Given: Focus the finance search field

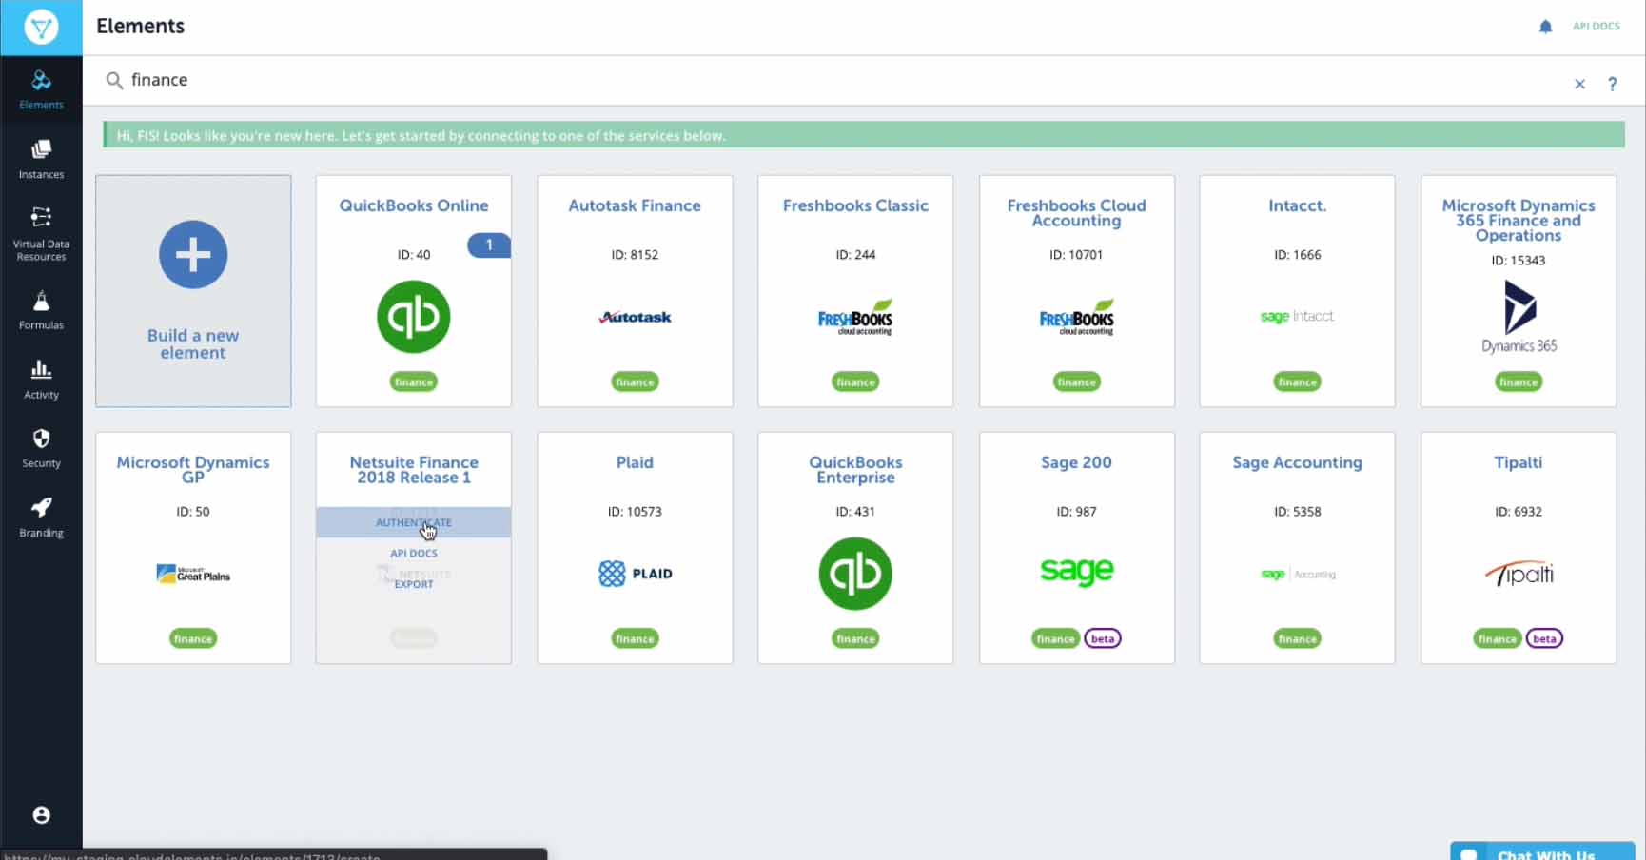Looking at the screenshot, I should click(x=837, y=80).
